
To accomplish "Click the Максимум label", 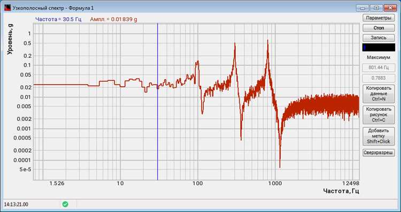I will [x=379, y=58].
